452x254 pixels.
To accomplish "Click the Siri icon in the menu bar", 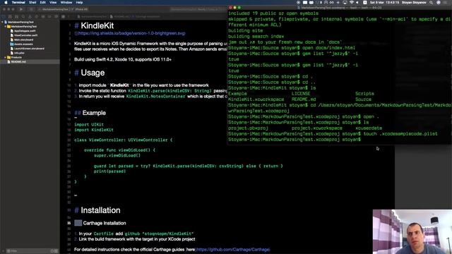I will [x=439, y=2].
